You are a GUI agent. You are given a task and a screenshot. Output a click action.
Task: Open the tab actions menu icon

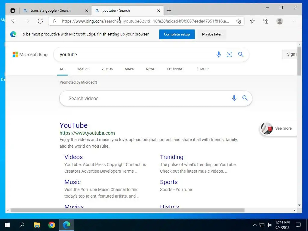pos(13,11)
